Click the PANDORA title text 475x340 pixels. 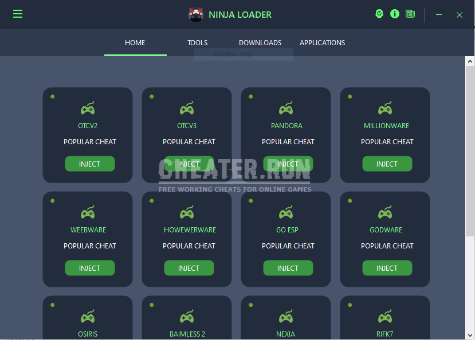click(286, 125)
